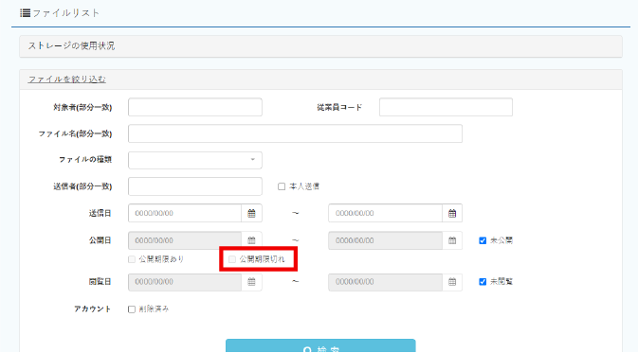Open the ファイルの種類 dropdown

(x=195, y=160)
